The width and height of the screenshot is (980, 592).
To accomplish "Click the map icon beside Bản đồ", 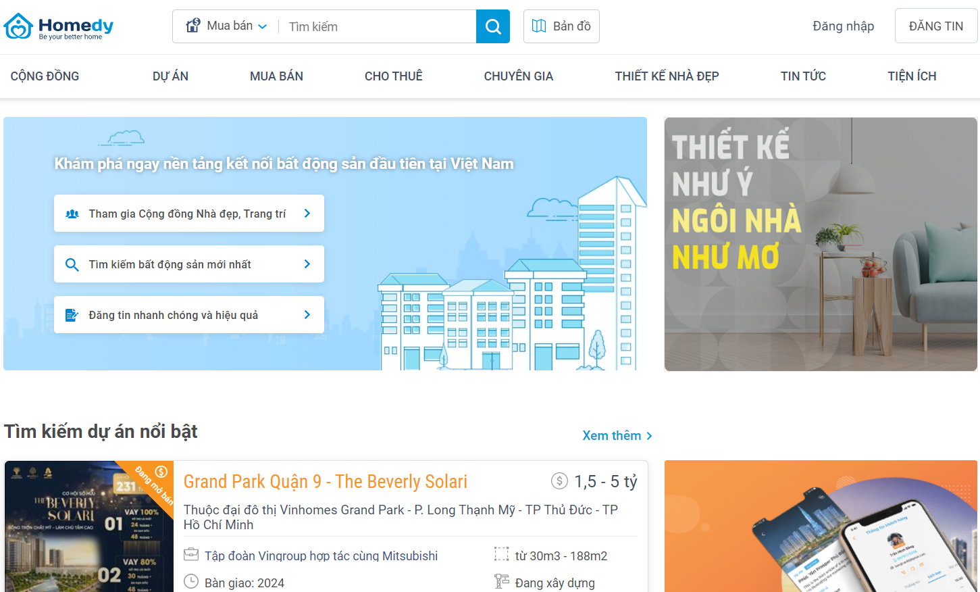I will 538,26.
